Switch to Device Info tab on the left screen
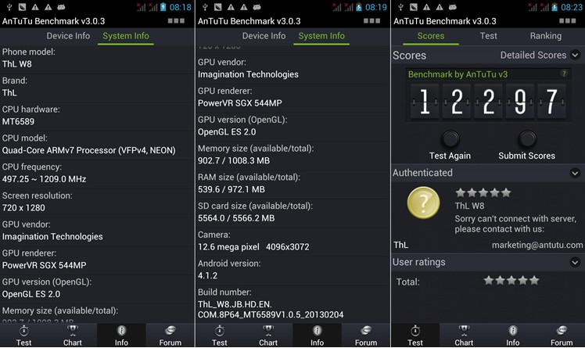The image size is (585, 348). tap(68, 36)
